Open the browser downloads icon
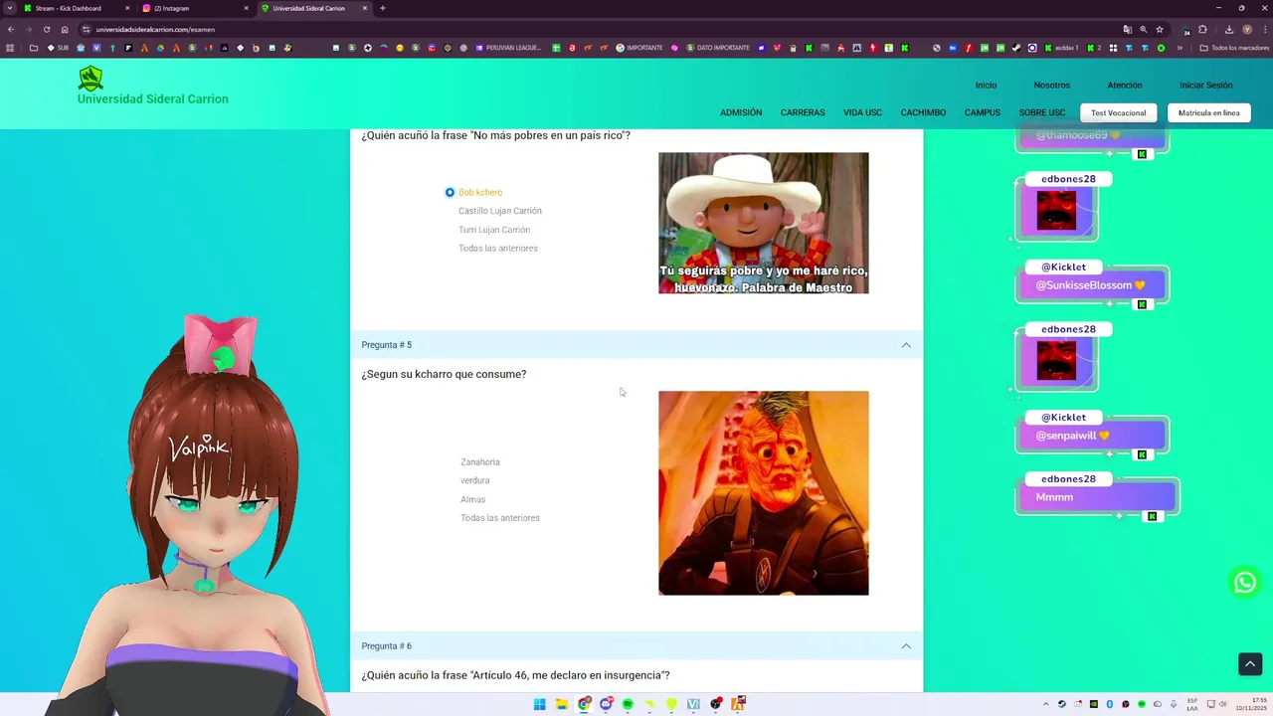The image size is (1273, 716). pyautogui.click(x=1229, y=30)
